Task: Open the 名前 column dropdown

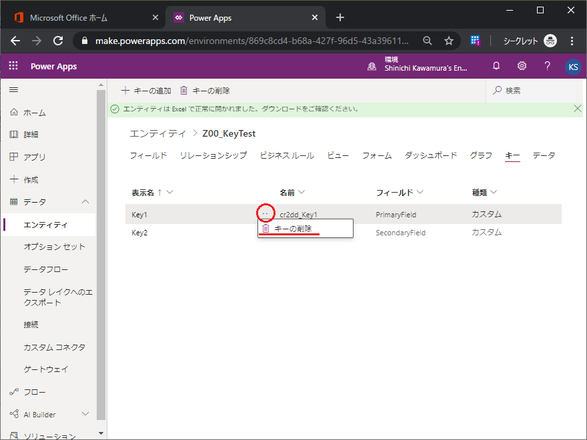Action: (302, 192)
